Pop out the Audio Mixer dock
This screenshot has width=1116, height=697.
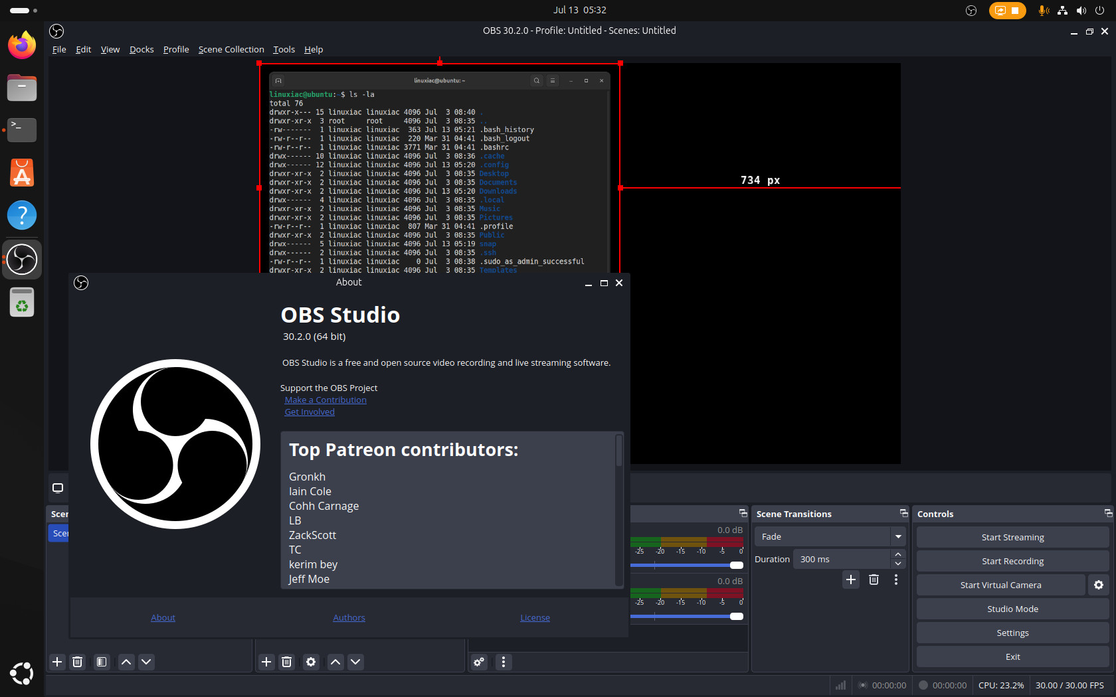tap(743, 513)
